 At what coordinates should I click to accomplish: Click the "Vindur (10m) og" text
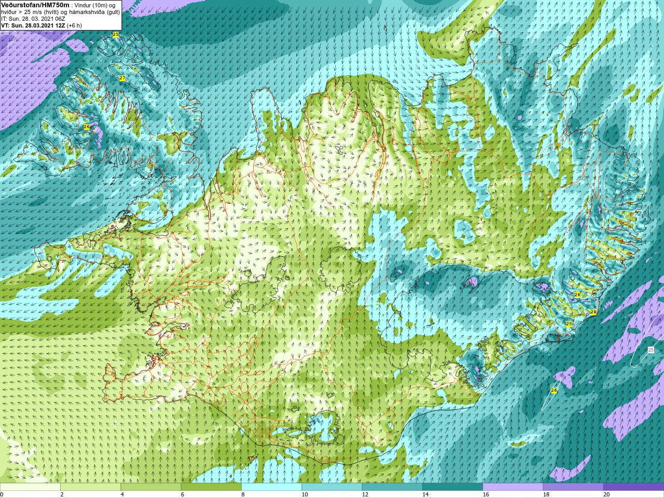click(x=95, y=5)
